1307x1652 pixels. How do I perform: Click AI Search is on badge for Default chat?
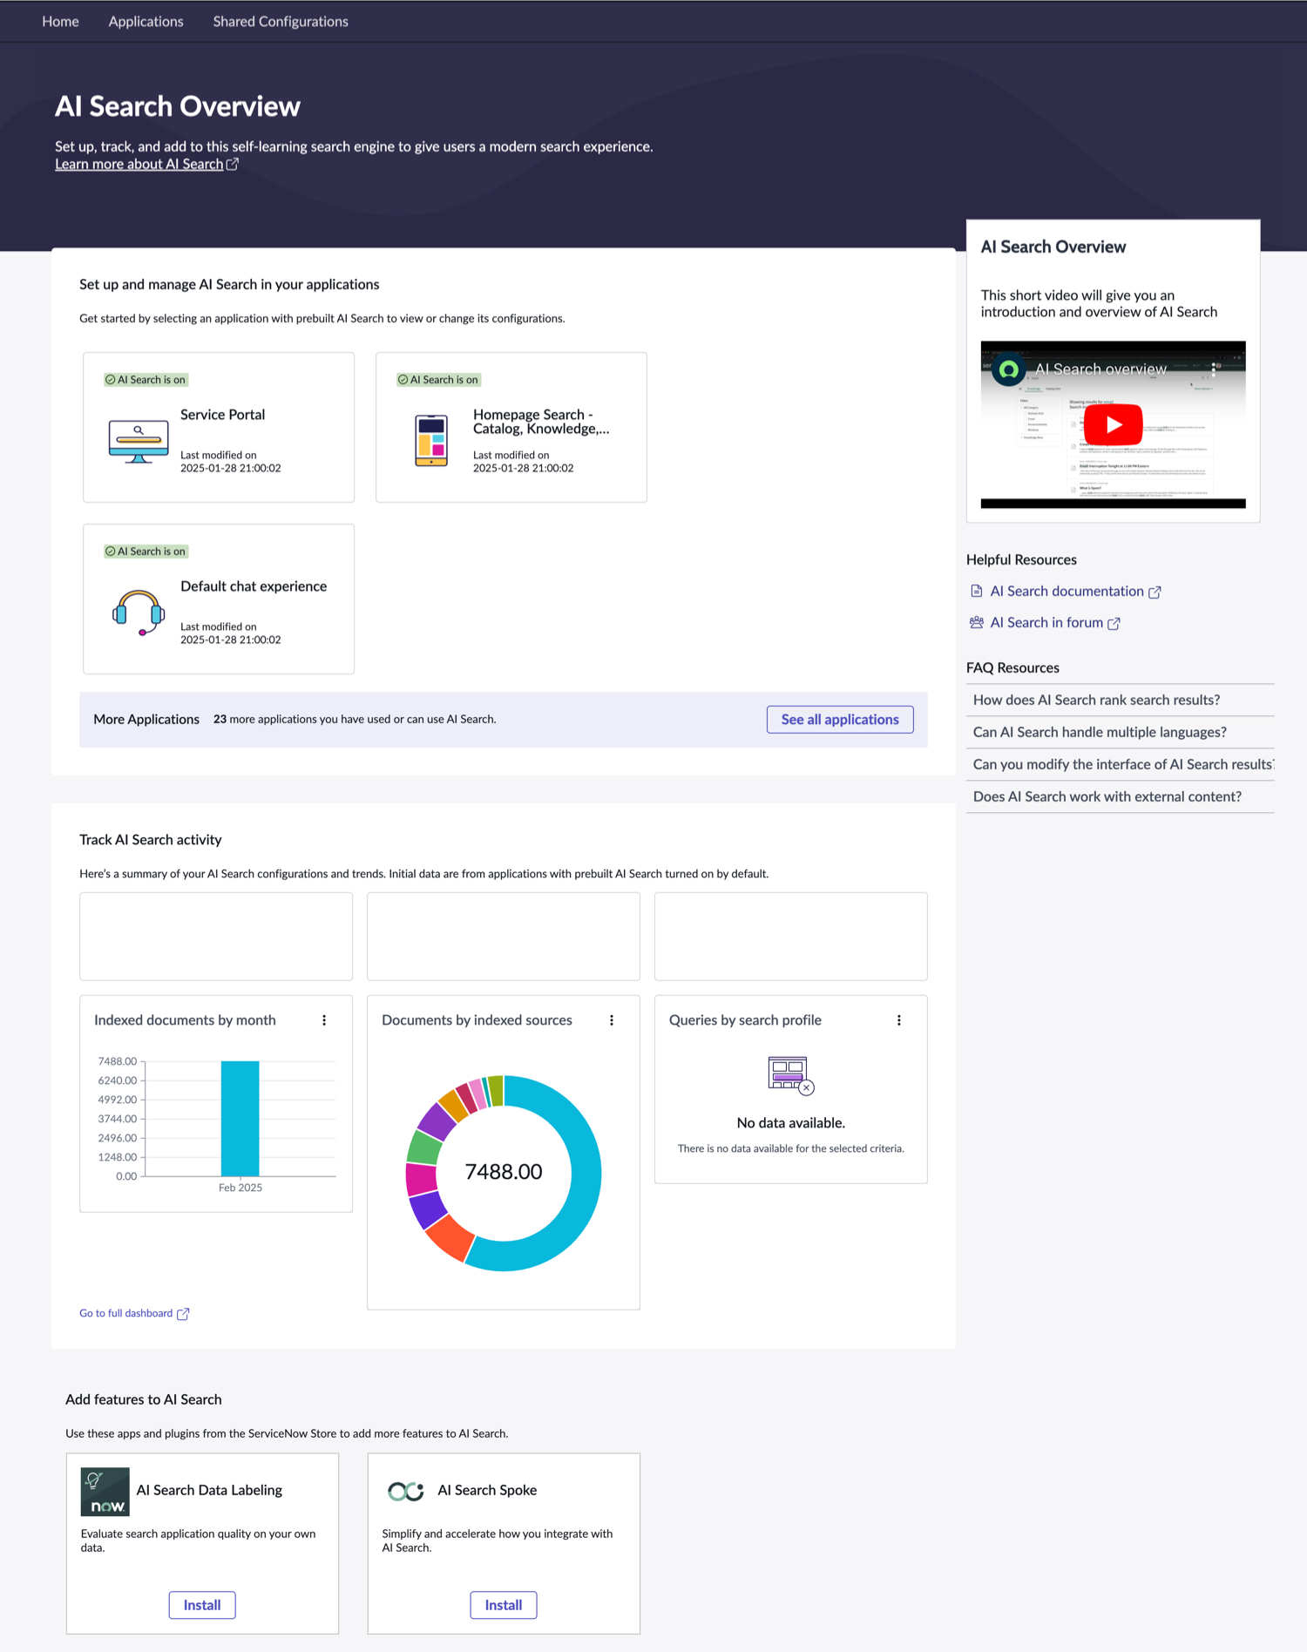pyautogui.click(x=146, y=552)
